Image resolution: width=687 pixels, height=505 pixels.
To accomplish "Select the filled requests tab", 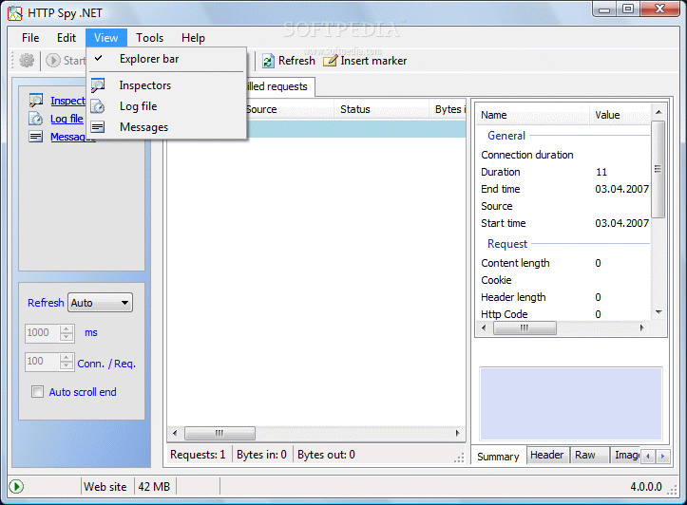I will 279,86.
